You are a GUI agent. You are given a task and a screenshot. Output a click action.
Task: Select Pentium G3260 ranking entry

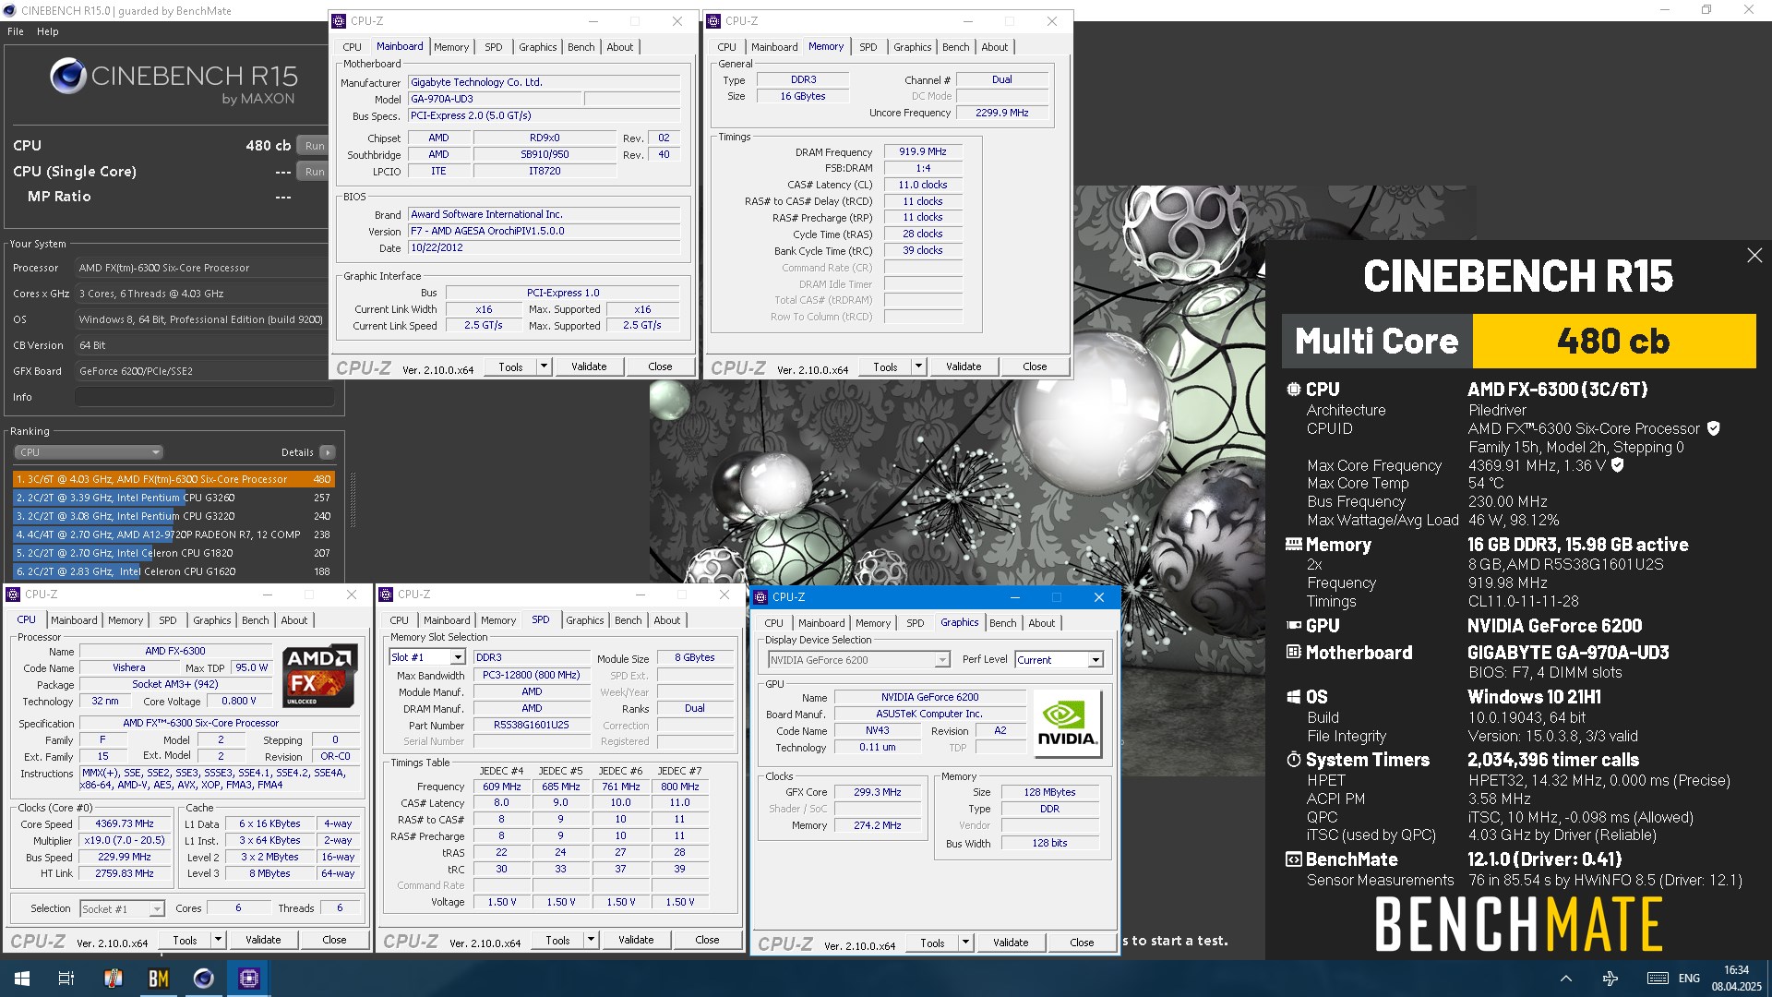point(174,498)
